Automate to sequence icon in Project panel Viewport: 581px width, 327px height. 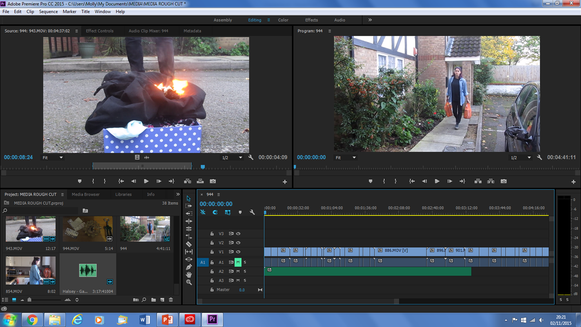136,300
